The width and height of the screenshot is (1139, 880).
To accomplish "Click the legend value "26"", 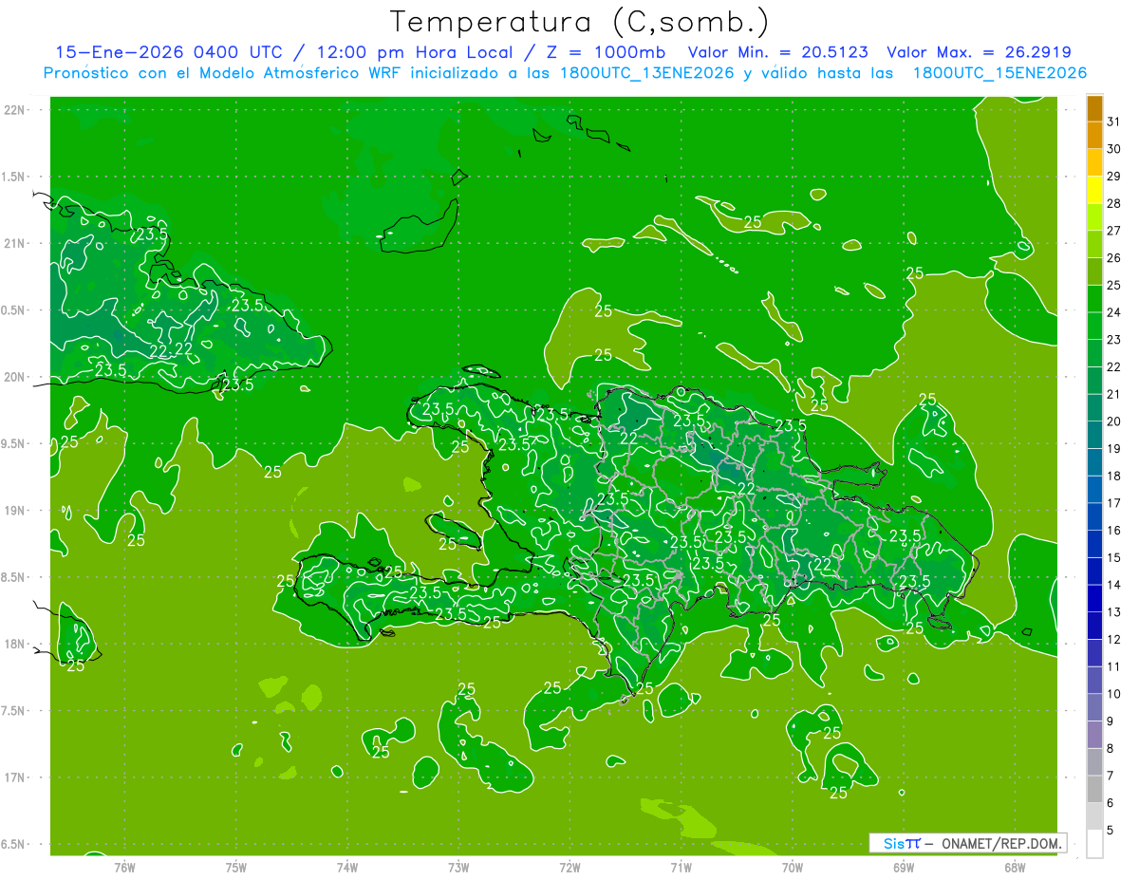I will click(1113, 258).
